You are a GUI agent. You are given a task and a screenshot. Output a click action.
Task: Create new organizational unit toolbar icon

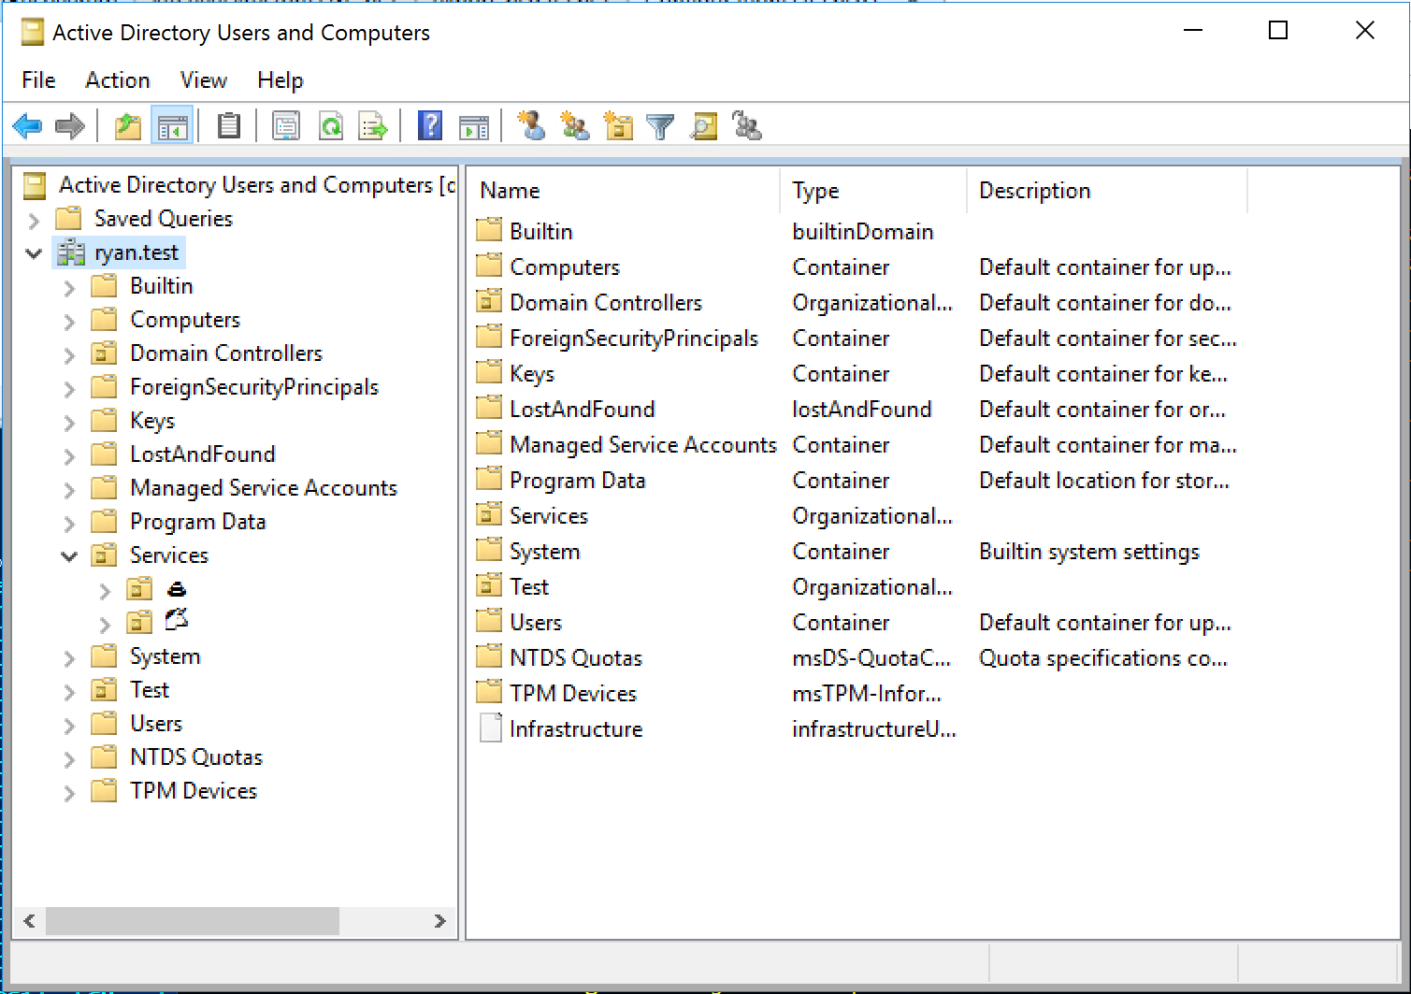[x=618, y=125]
